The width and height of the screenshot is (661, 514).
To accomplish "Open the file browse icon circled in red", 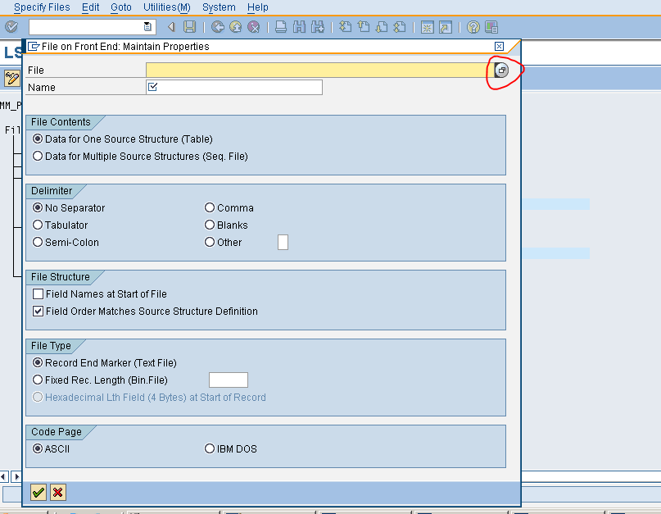I will click(x=501, y=71).
